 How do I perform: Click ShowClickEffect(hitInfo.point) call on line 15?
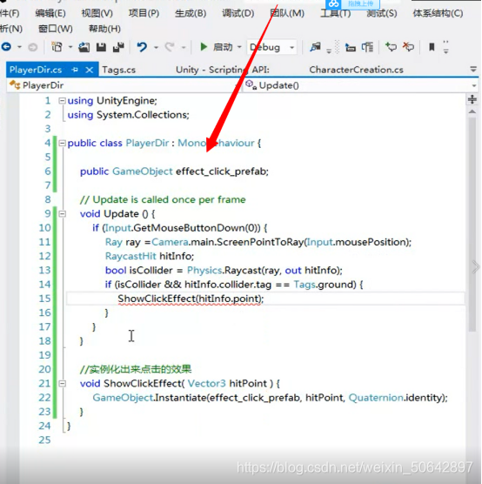[190, 299]
